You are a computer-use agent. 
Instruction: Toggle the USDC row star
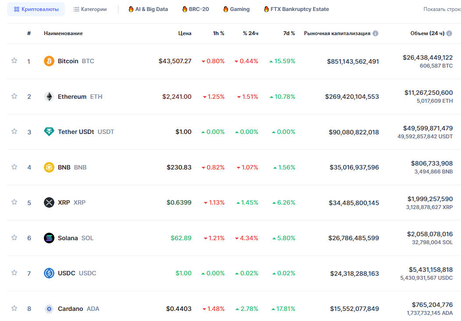tap(14, 272)
